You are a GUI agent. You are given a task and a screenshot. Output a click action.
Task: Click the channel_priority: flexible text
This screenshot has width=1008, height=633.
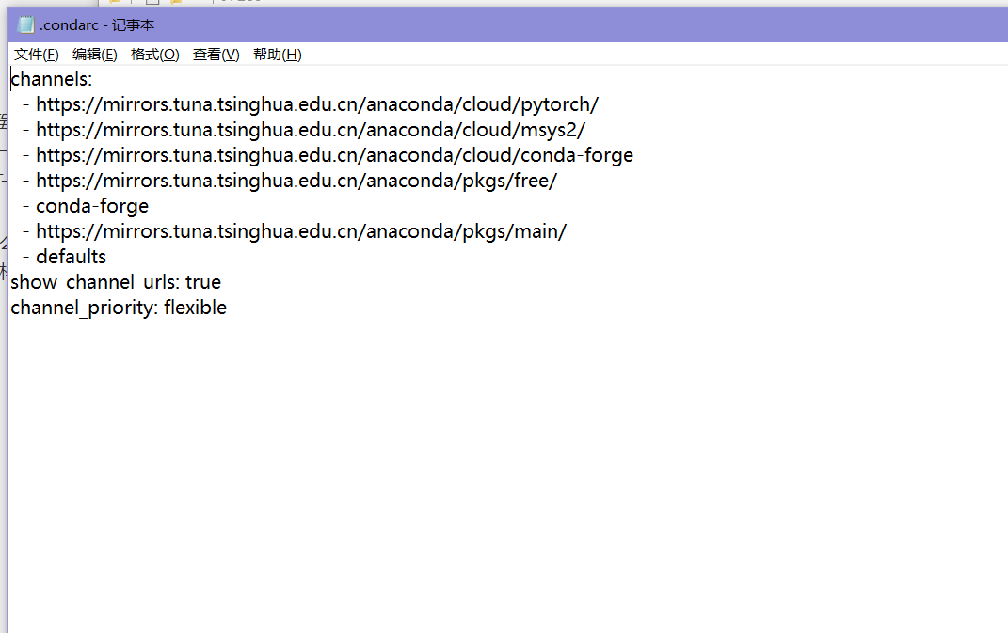point(119,307)
